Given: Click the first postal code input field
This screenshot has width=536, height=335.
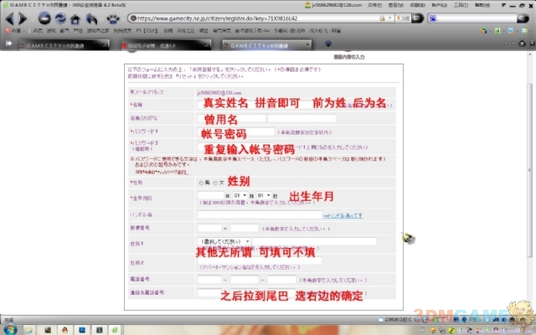Looking at the screenshot, I should pyautogui.click(x=209, y=228).
